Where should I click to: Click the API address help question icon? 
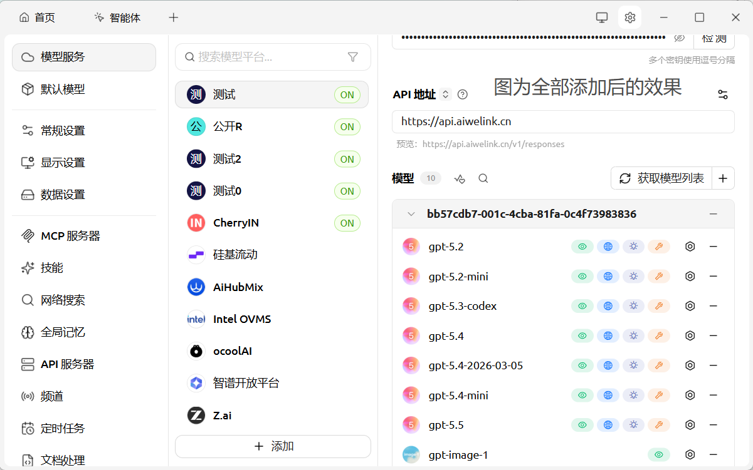pyautogui.click(x=463, y=95)
